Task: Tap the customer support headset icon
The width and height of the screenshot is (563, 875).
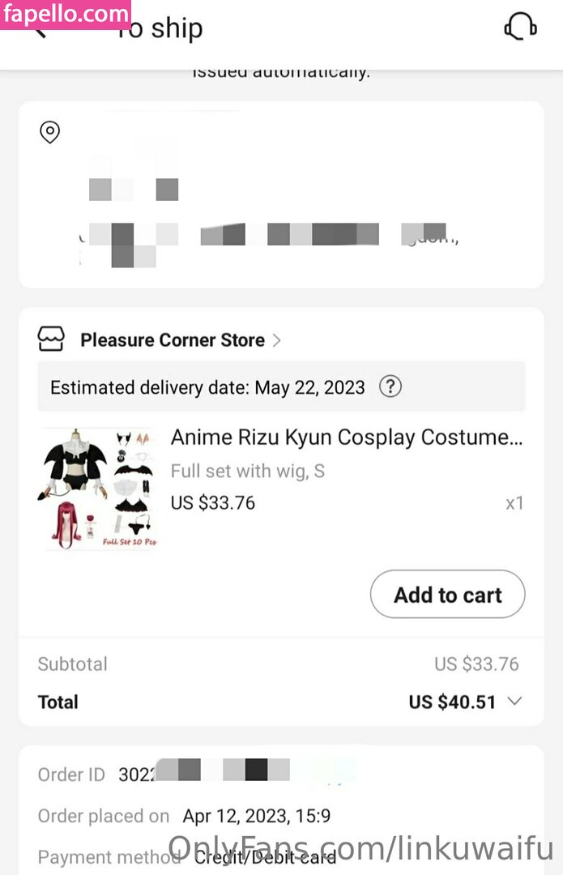Action: 519,28
